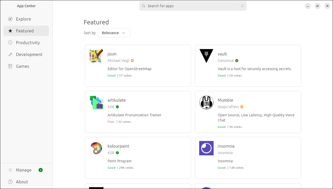This screenshot has width=333, height=189.
Task: Click the Explore compass icon in sidebar
Action: click(10, 19)
